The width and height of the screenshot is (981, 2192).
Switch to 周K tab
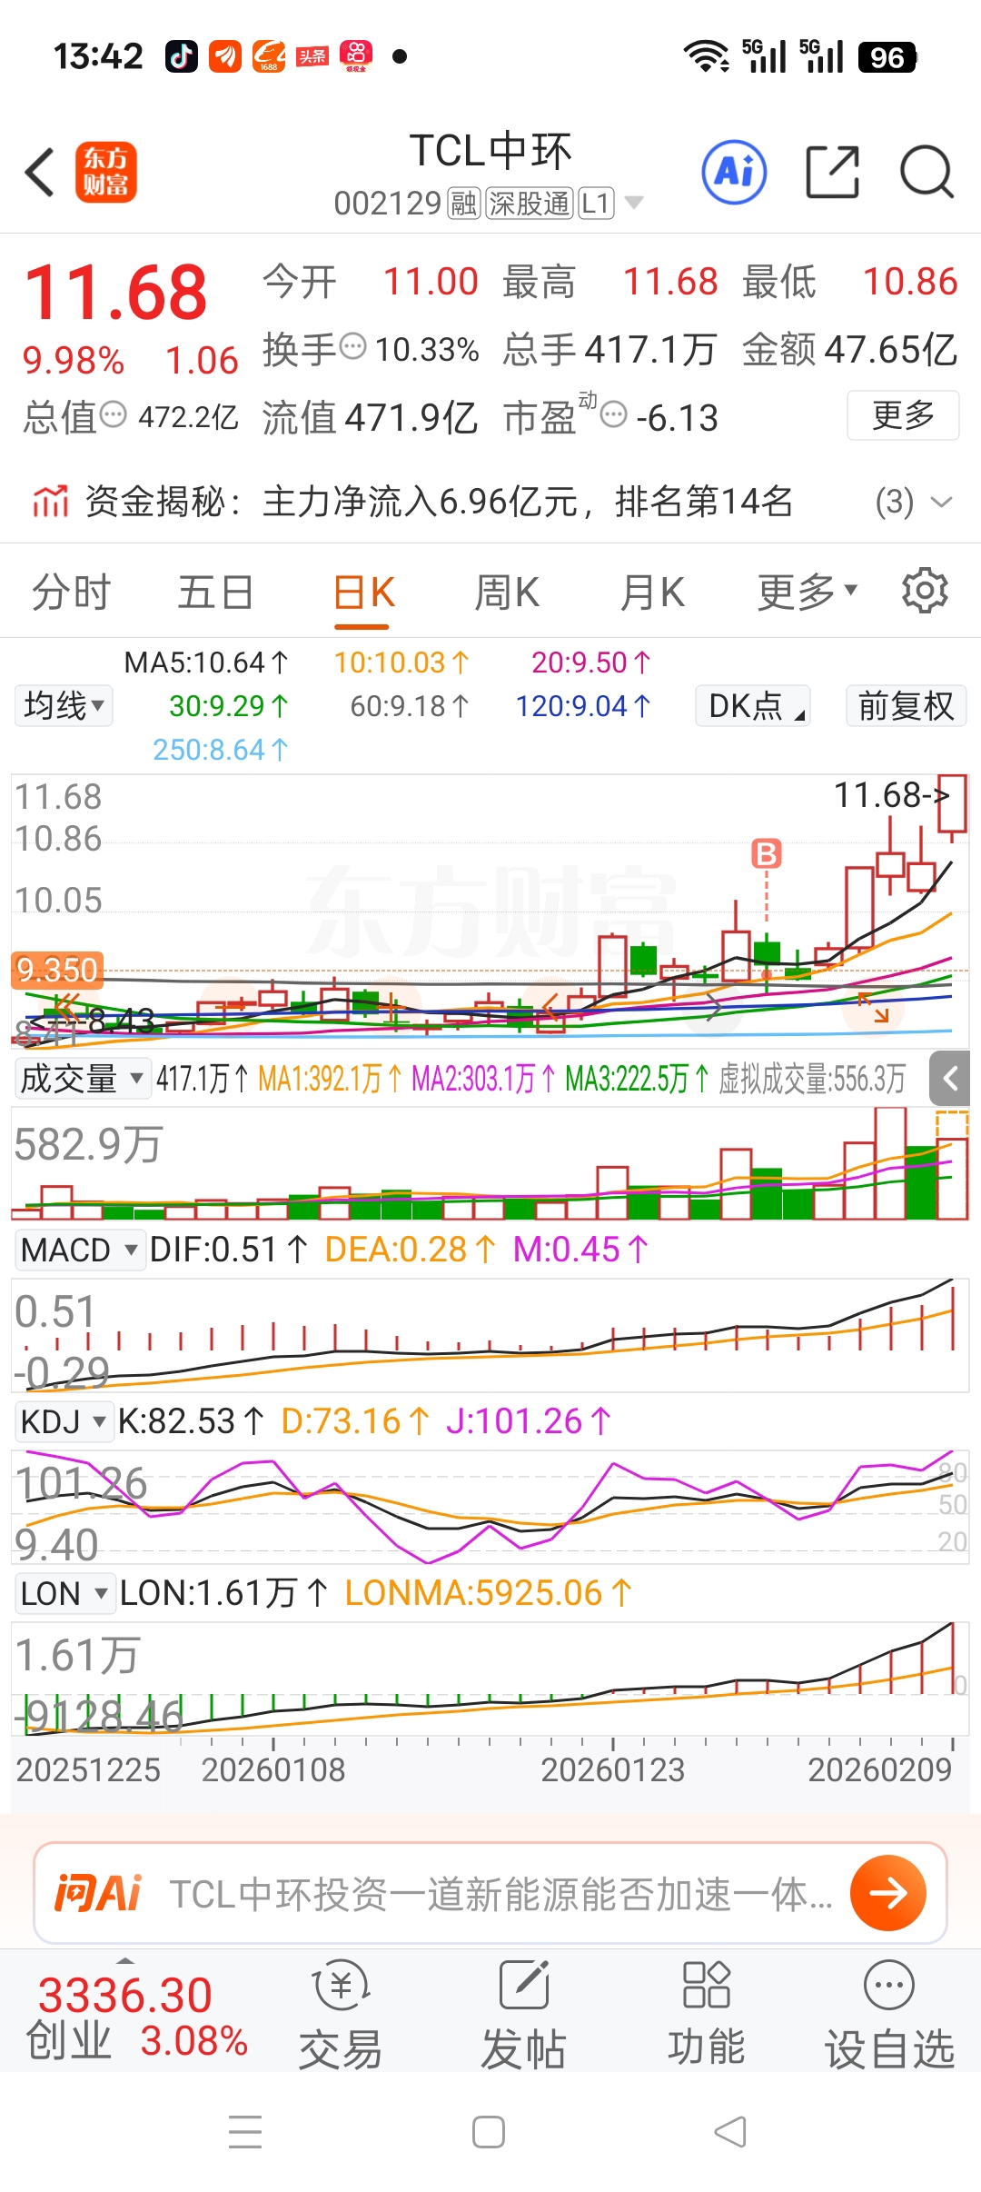coord(507,592)
